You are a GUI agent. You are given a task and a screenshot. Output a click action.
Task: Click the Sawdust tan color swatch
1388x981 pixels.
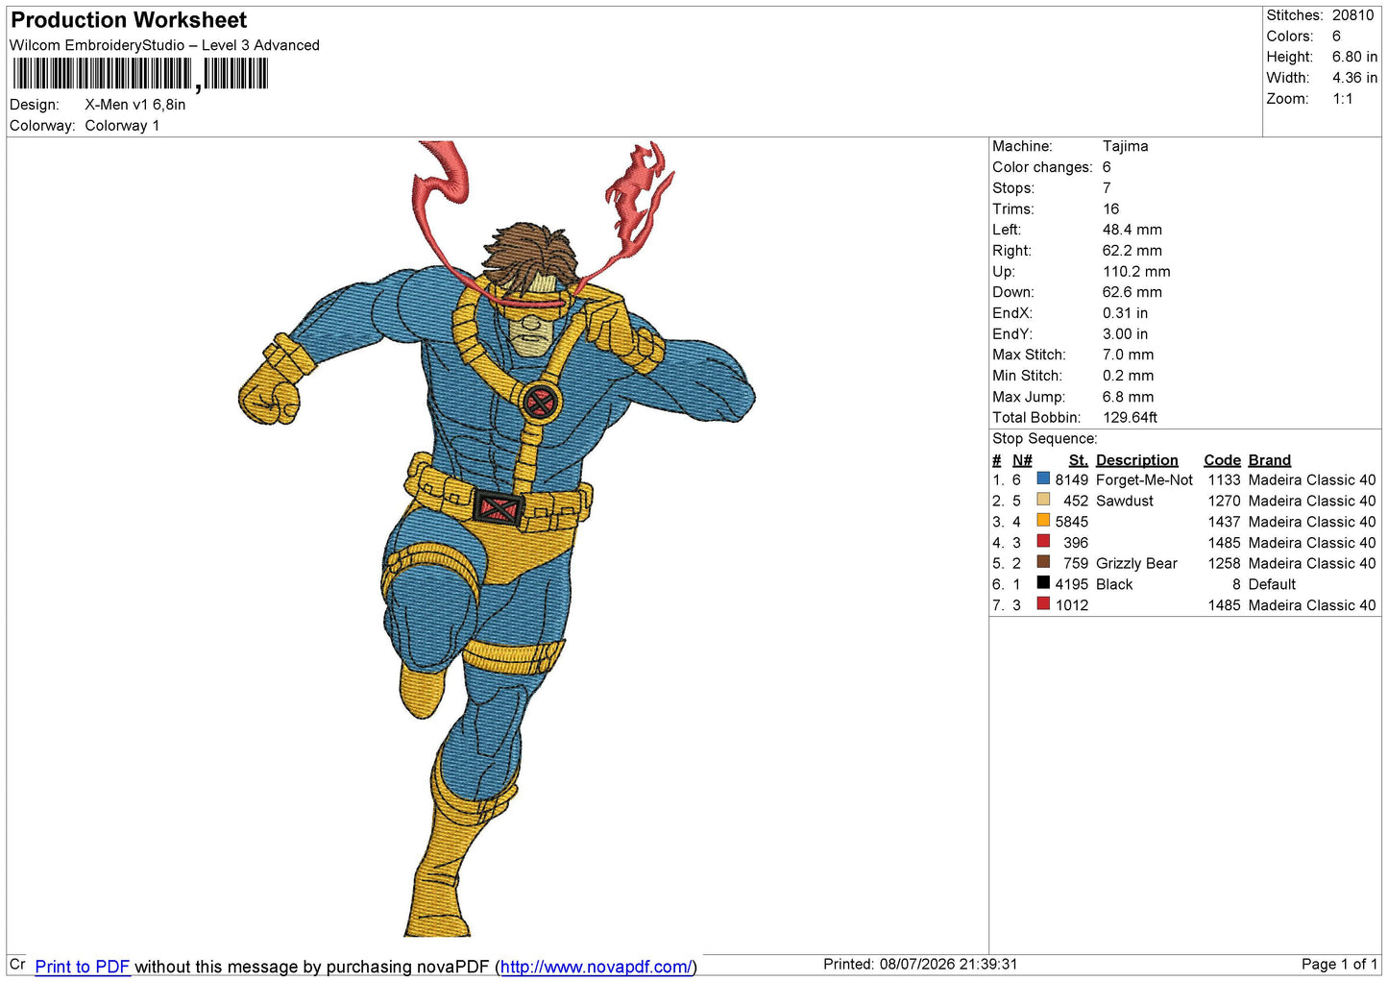point(1043,500)
